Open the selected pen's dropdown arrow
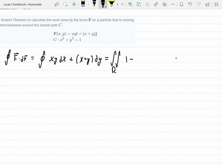 tap(106, 7)
